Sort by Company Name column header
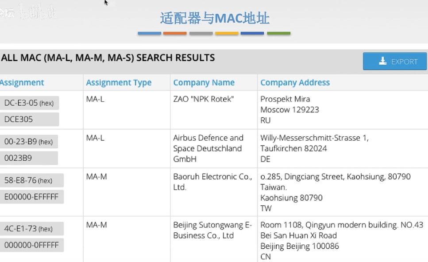 coord(204,83)
